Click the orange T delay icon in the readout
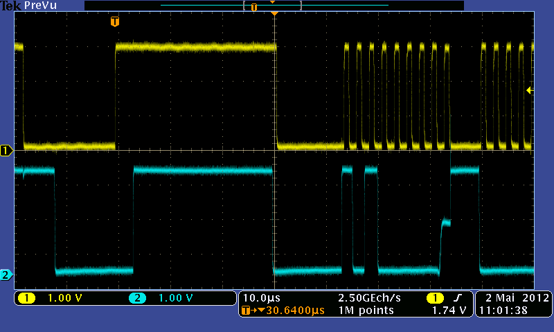554x332 pixels. coord(247,311)
